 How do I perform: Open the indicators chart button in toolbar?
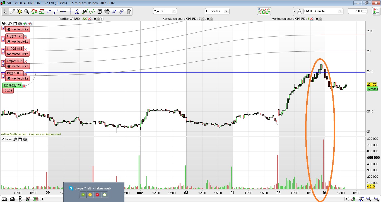coord(264,11)
